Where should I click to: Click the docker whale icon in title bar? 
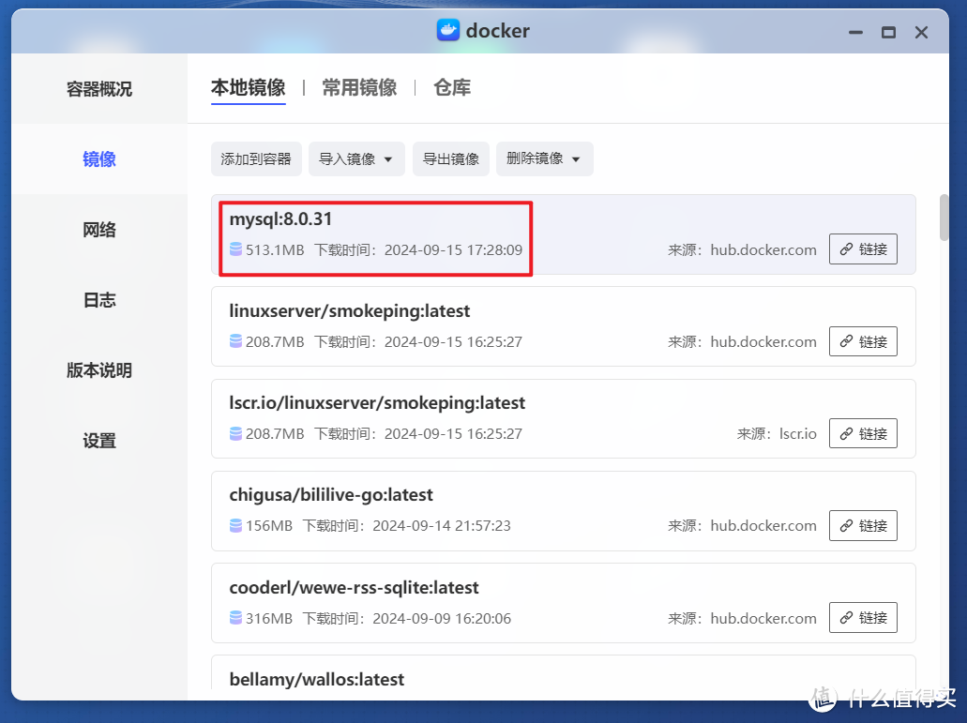point(448,30)
